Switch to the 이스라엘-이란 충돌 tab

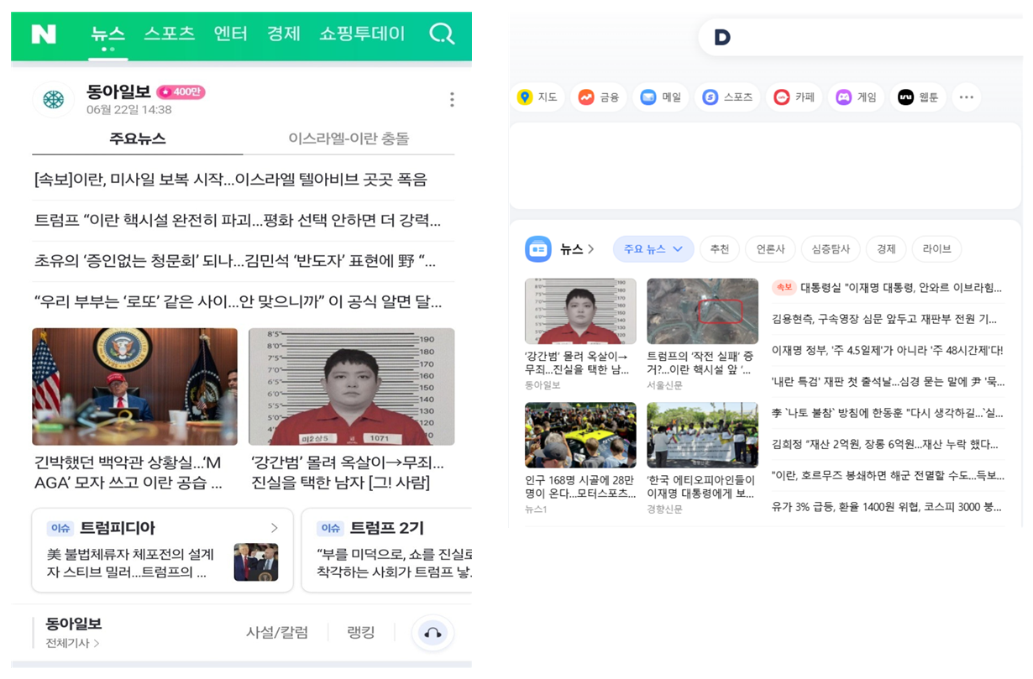tap(349, 138)
